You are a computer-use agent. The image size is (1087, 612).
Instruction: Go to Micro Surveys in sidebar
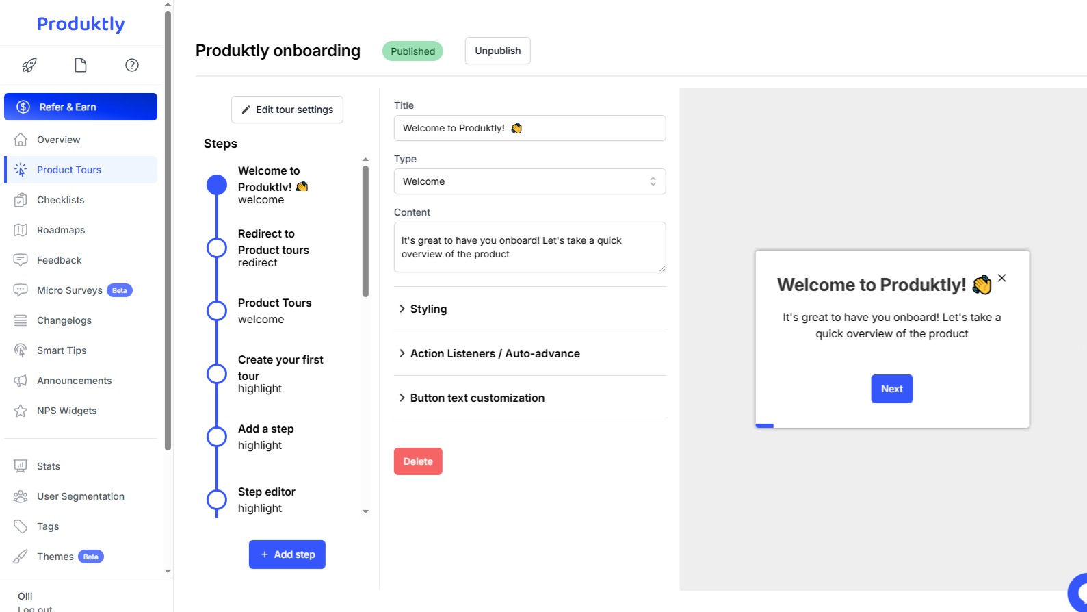pos(70,290)
